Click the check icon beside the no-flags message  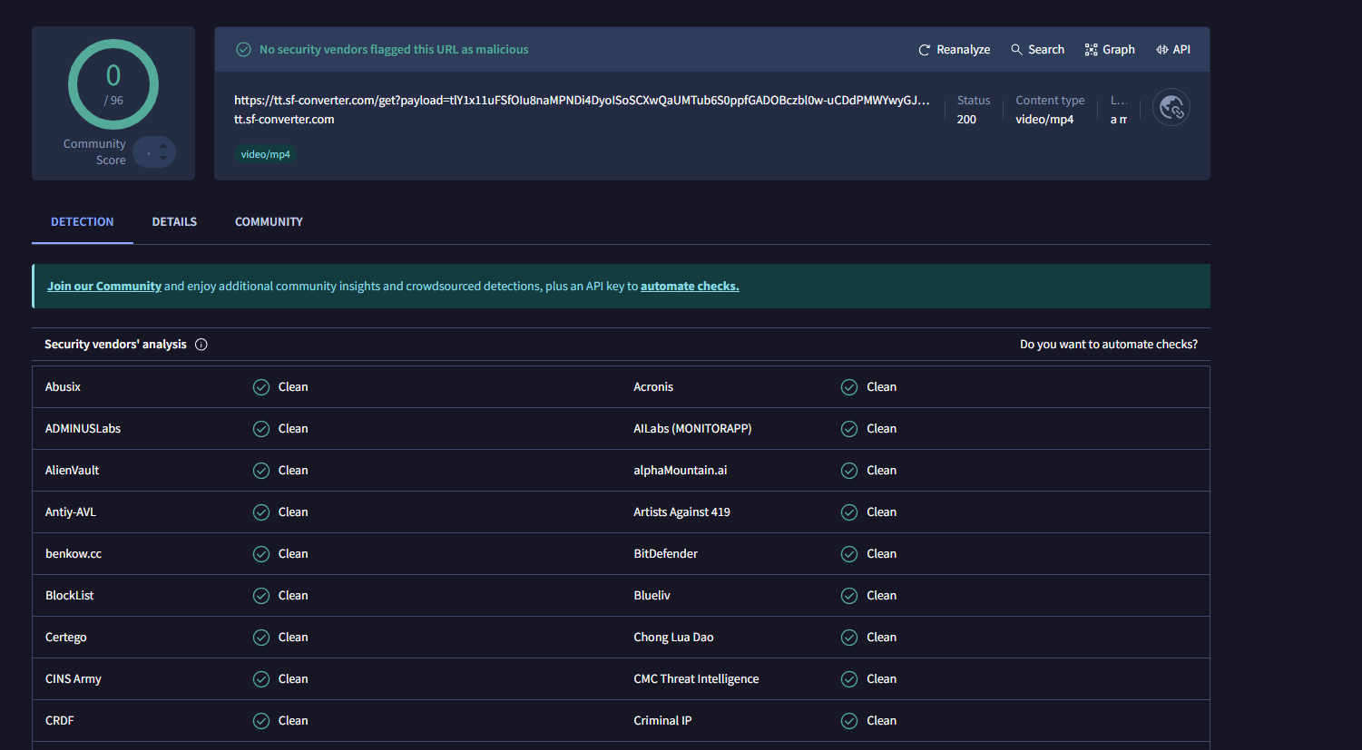coord(243,50)
